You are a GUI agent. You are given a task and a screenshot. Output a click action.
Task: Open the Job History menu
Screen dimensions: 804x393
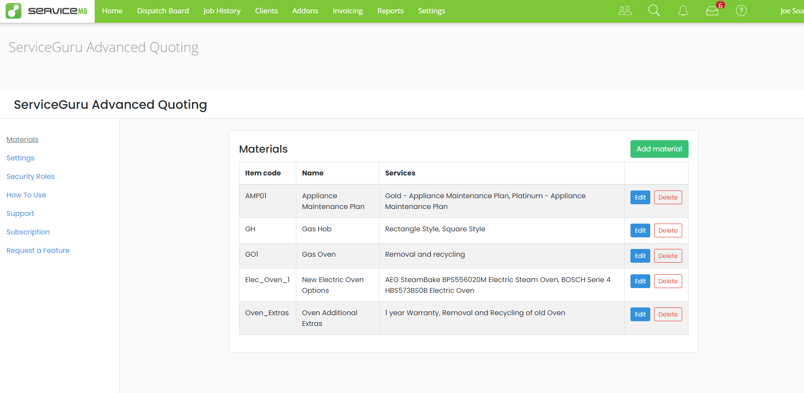[x=222, y=11]
